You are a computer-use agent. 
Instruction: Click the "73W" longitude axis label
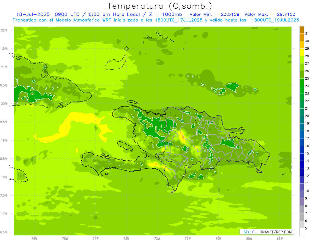(x=126, y=238)
